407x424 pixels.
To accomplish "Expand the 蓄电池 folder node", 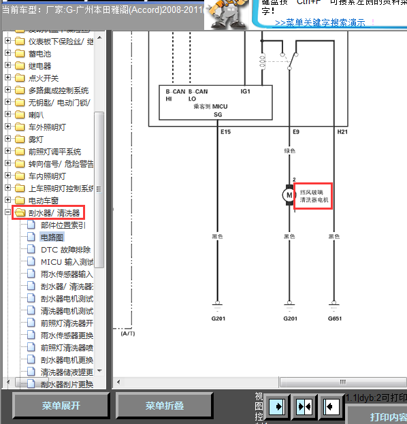I will click(x=8, y=53).
